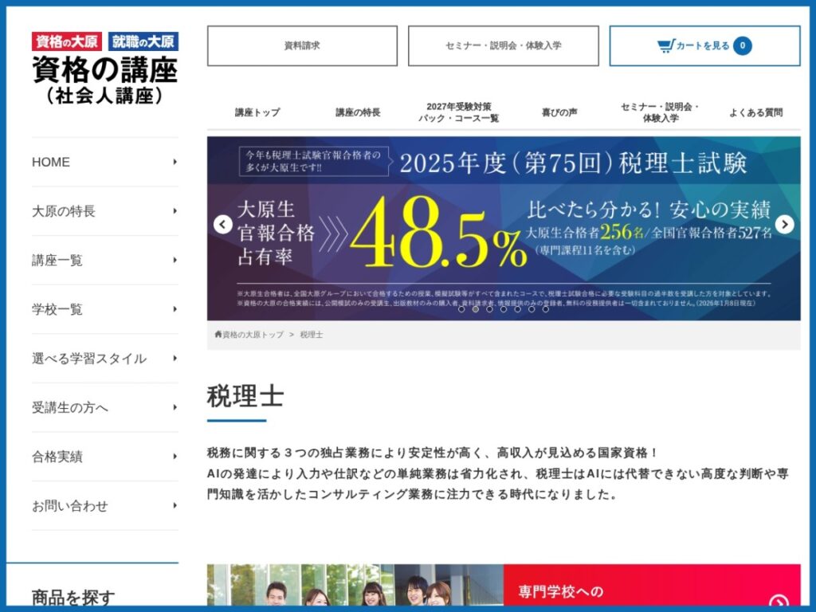Select the sixth carousel dot indicator
Image resolution: width=816 pixels, height=612 pixels.
click(532, 308)
